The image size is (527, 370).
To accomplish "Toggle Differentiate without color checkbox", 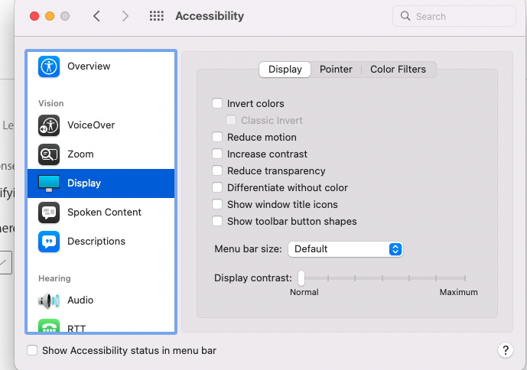I will [218, 188].
